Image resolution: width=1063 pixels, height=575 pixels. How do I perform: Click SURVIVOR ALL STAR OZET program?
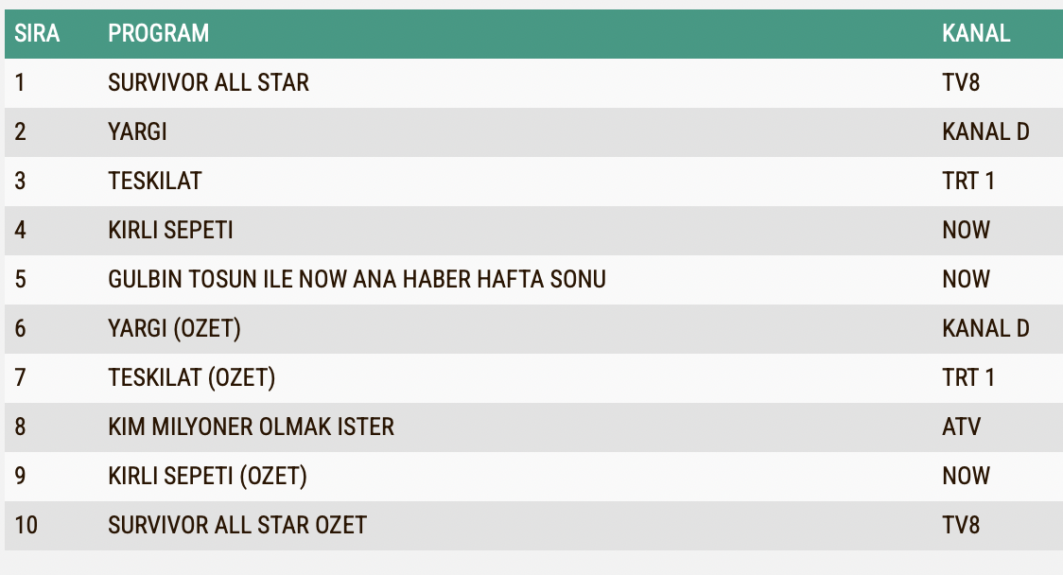tap(237, 525)
